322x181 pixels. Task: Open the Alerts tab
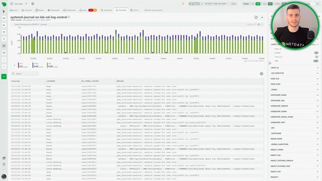[83, 10]
